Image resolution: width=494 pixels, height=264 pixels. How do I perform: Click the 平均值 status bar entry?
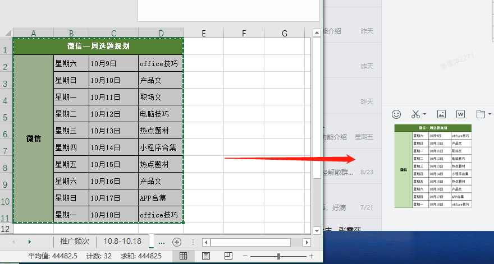coord(53,256)
